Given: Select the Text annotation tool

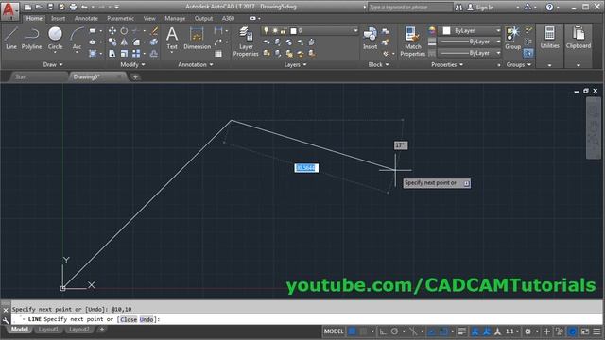Looking at the screenshot, I should point(172,39).
